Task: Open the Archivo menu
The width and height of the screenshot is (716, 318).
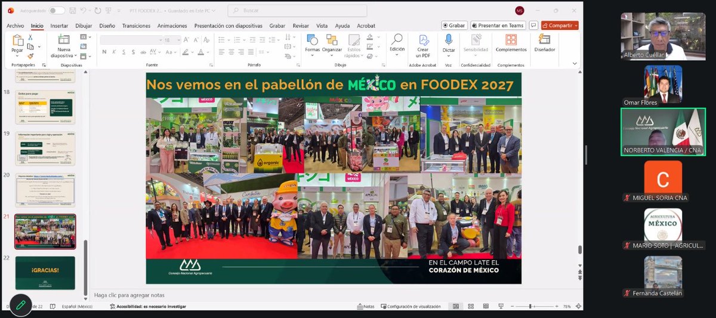Action: point(16,26)
